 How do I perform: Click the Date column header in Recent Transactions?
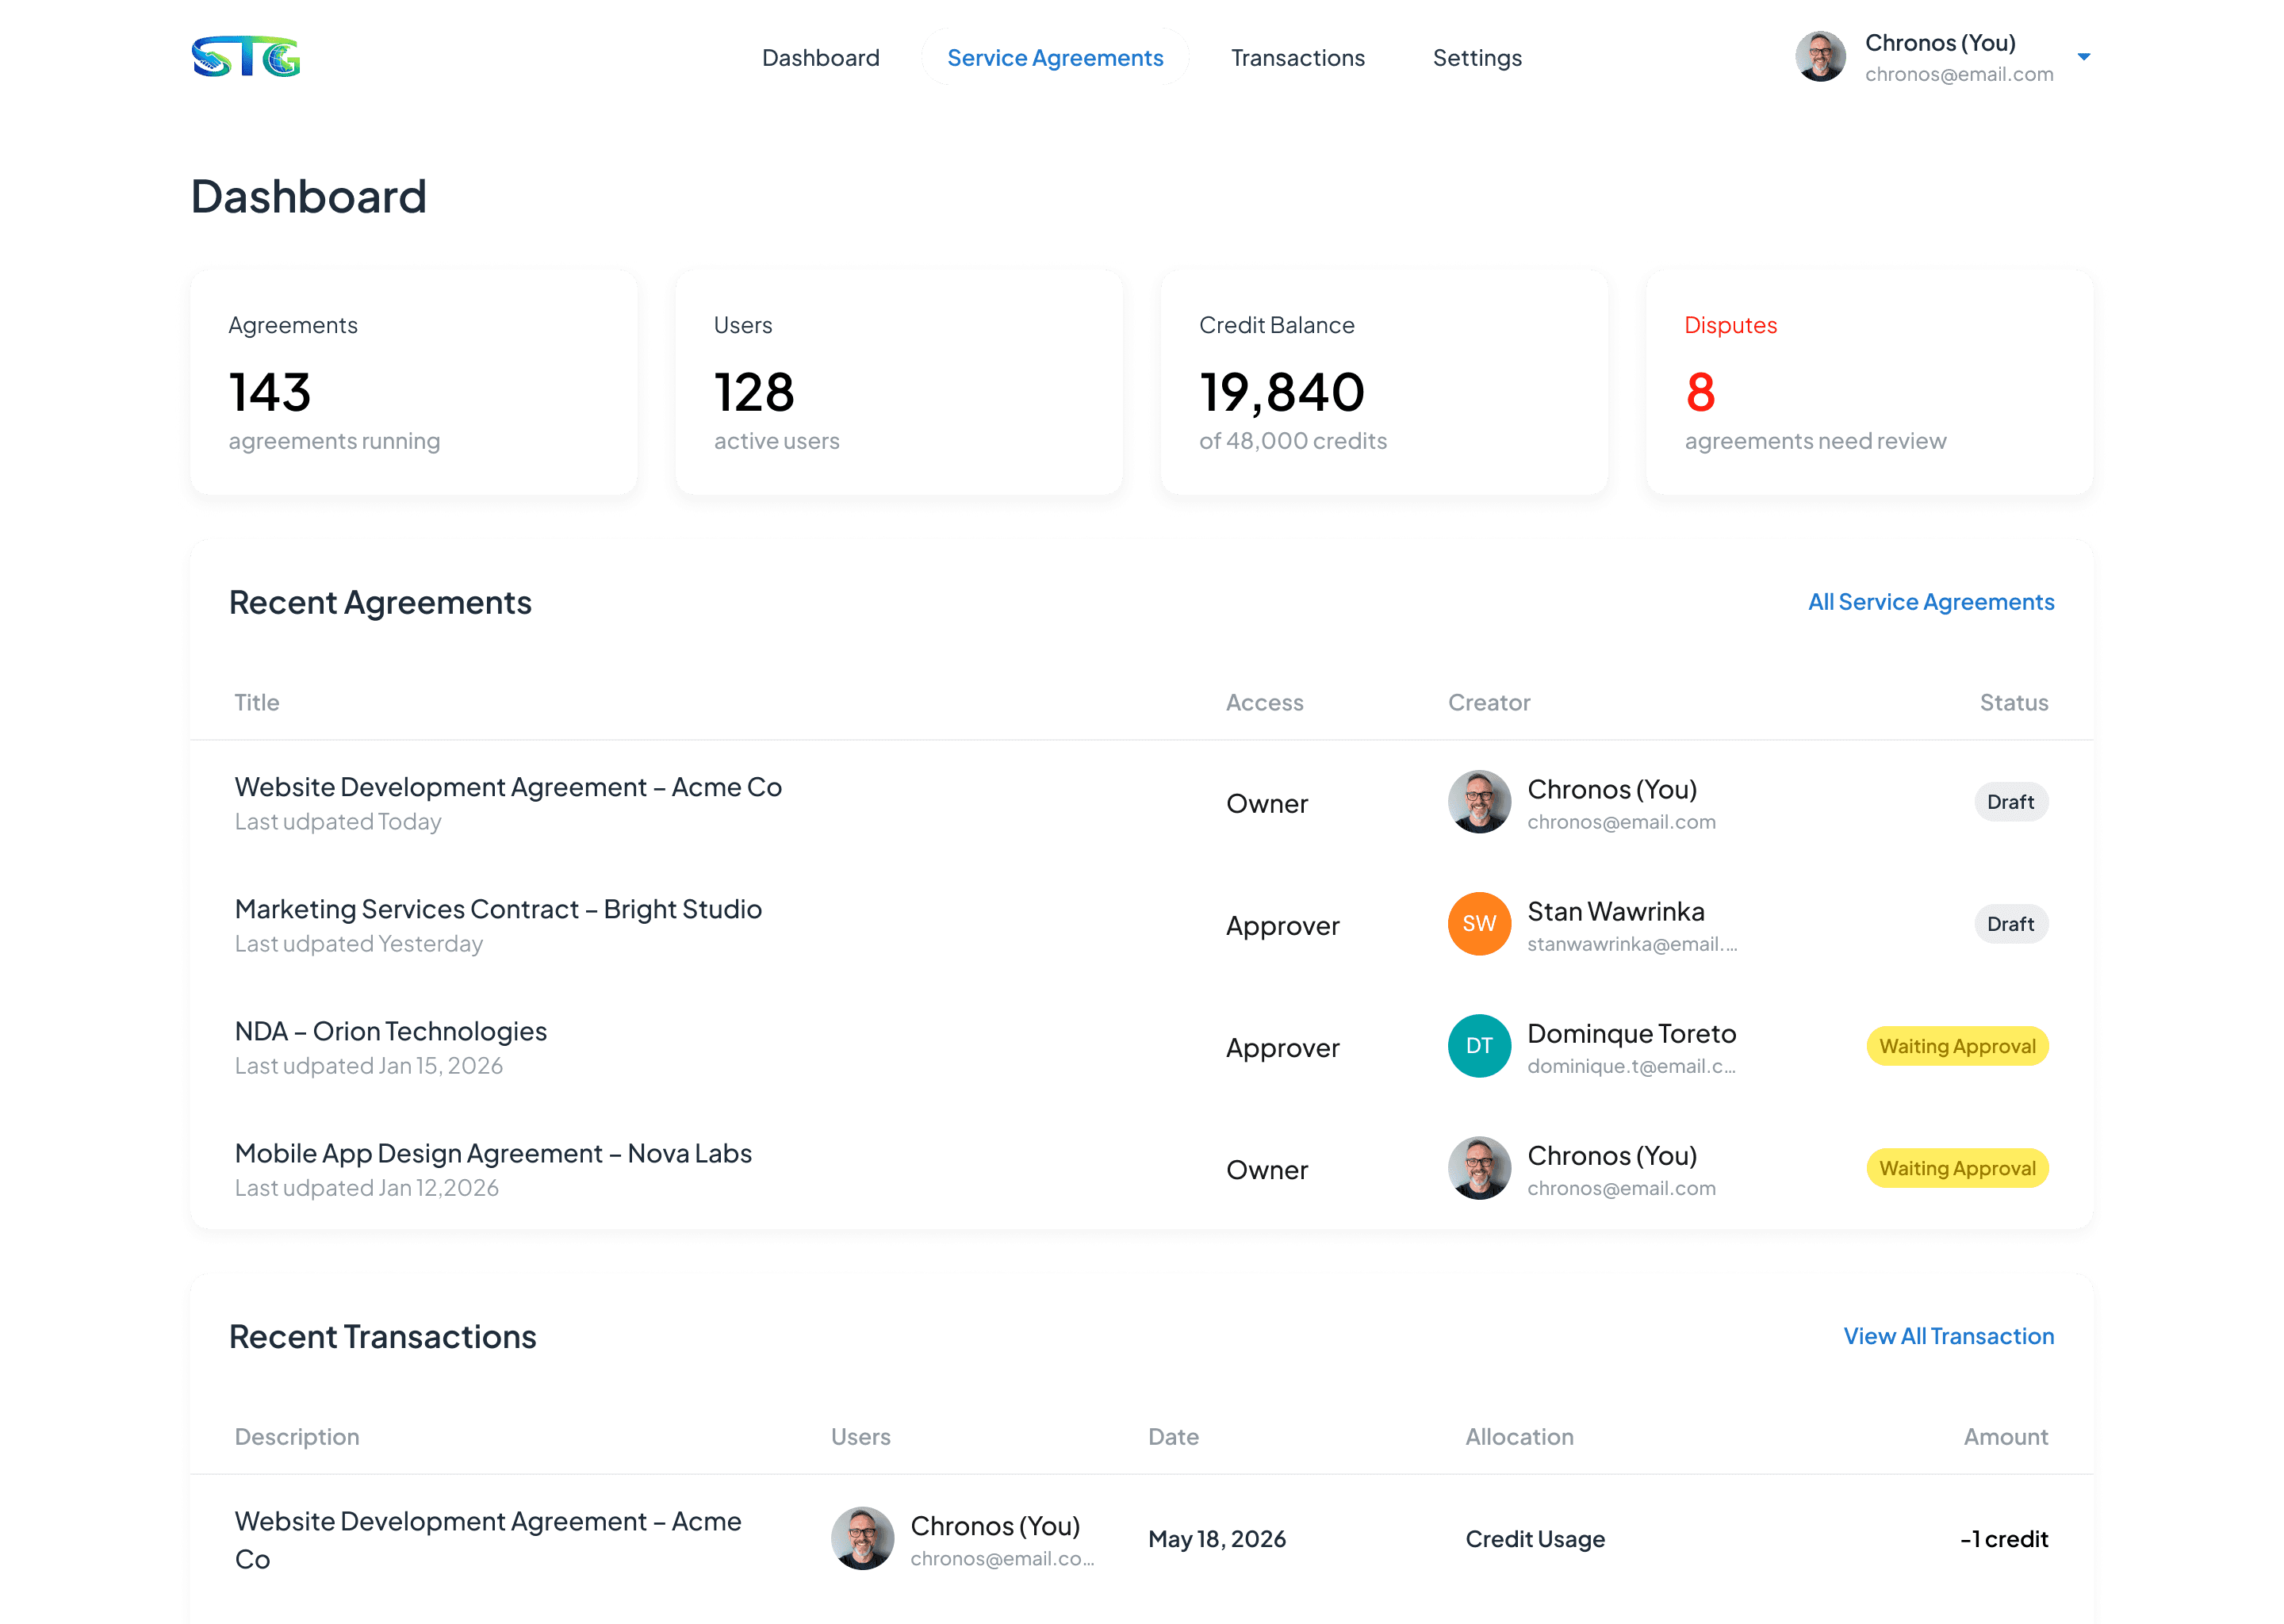[x=1173, y=1436]
